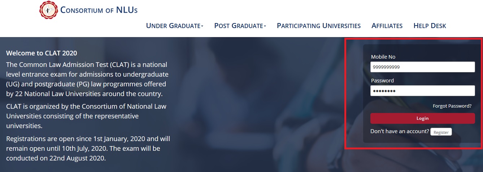The height and width of the screenshot is (172, 483).
Task: Follow the Forgot Password? link
Action: [x=452, y=106]
